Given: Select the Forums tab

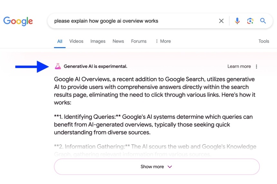Looking at the screenshot, I should click(x=139, y=41).
